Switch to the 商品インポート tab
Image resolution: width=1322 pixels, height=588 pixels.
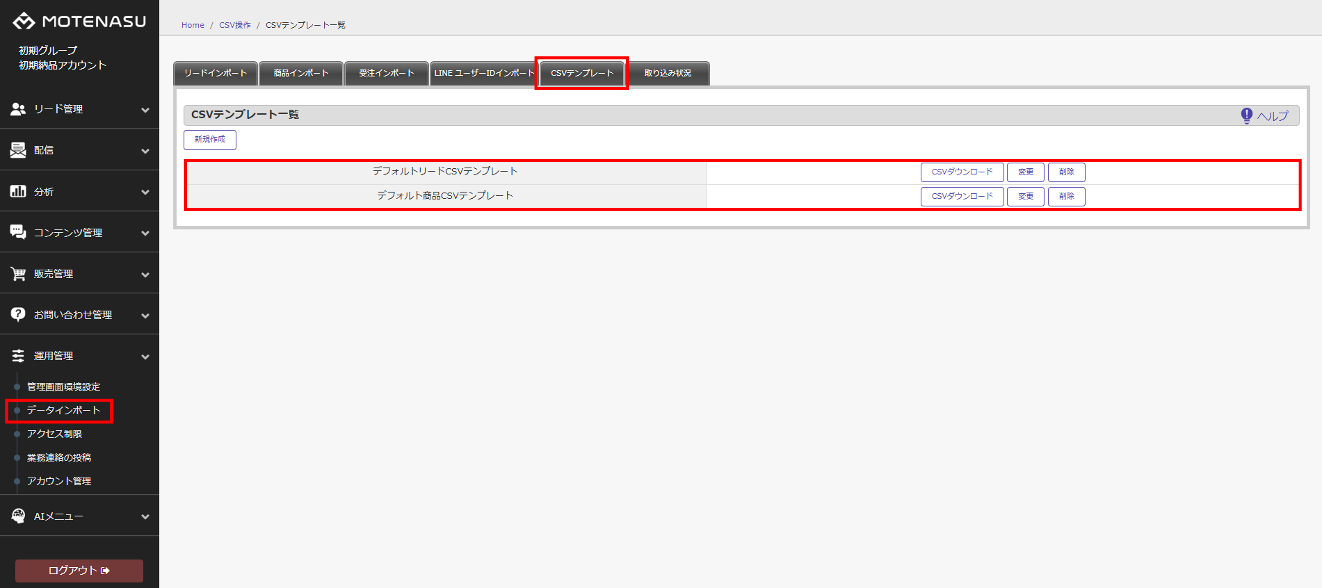coord(301,73)
